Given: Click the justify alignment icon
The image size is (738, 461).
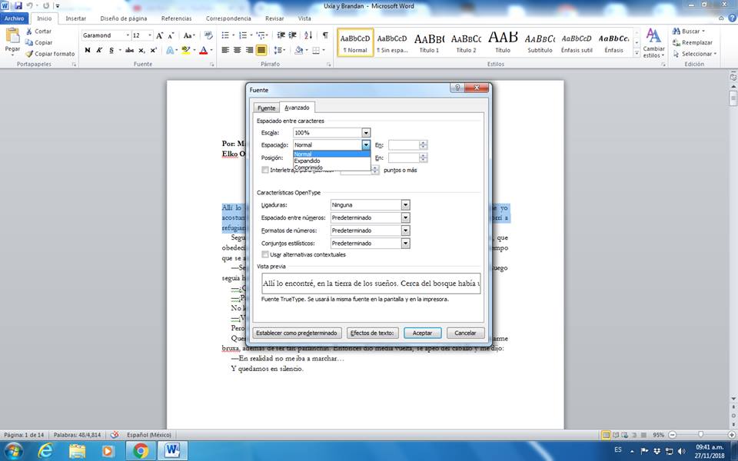Looking at the screenshot, I should point(261,51).
